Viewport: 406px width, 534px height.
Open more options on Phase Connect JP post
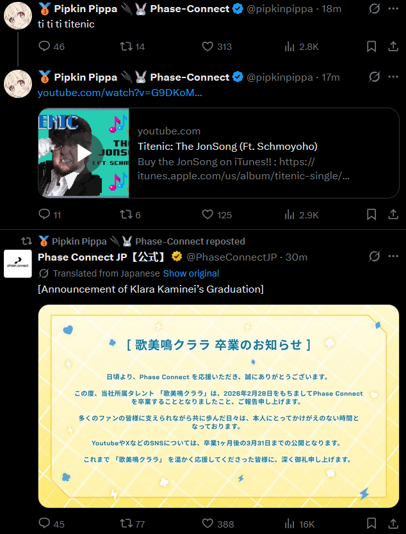pos(393,257)
